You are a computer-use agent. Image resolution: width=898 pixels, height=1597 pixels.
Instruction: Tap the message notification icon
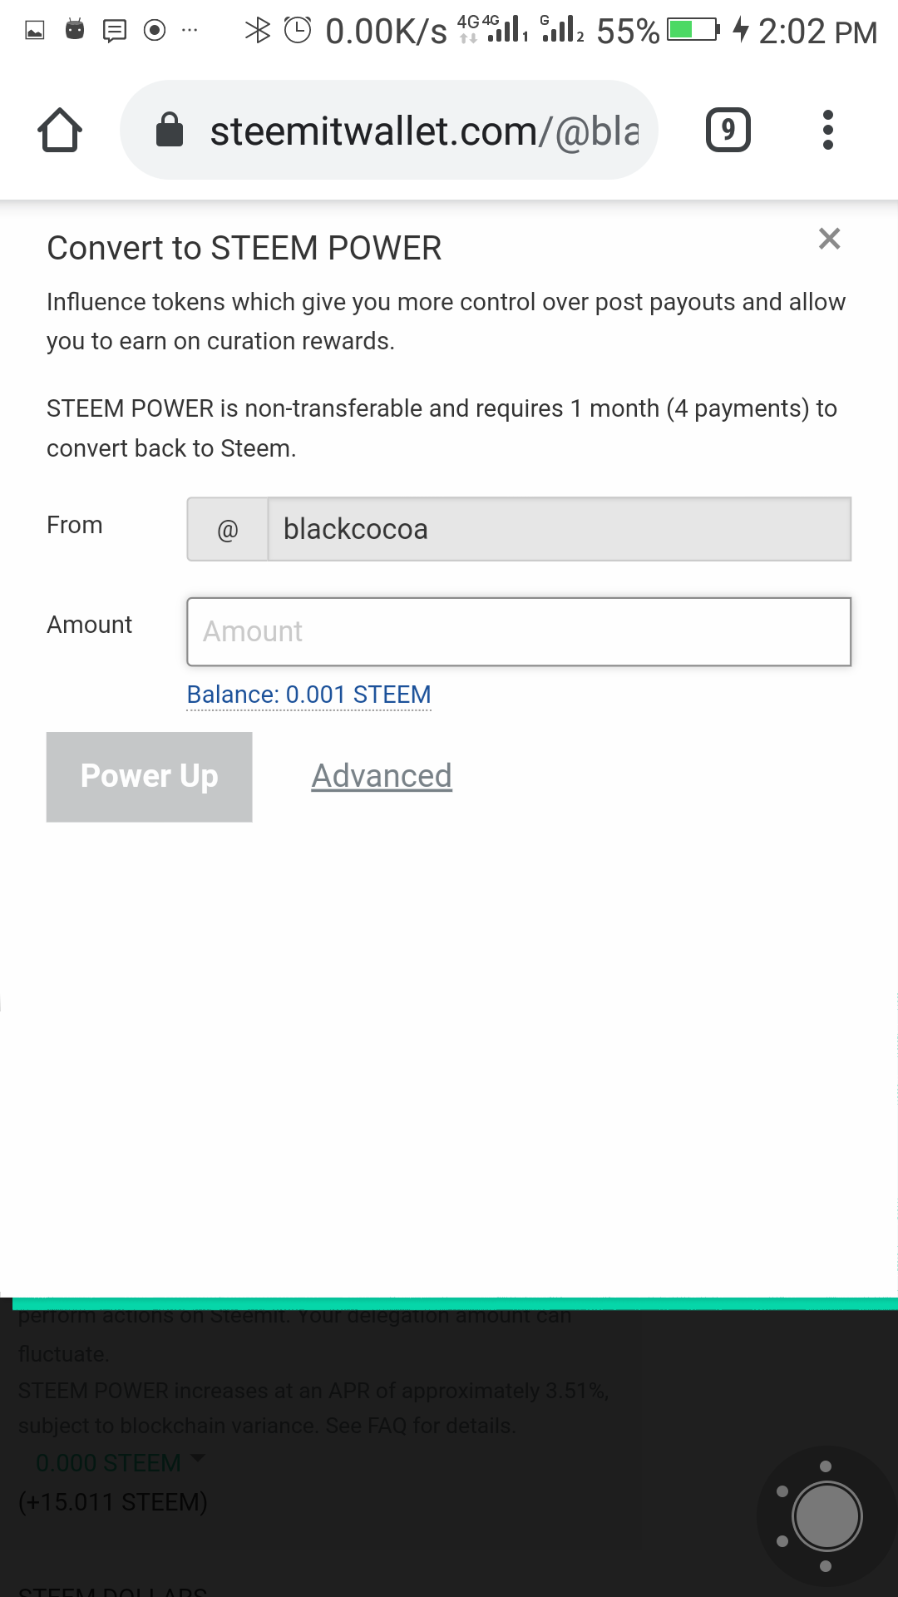coord(114,31)
